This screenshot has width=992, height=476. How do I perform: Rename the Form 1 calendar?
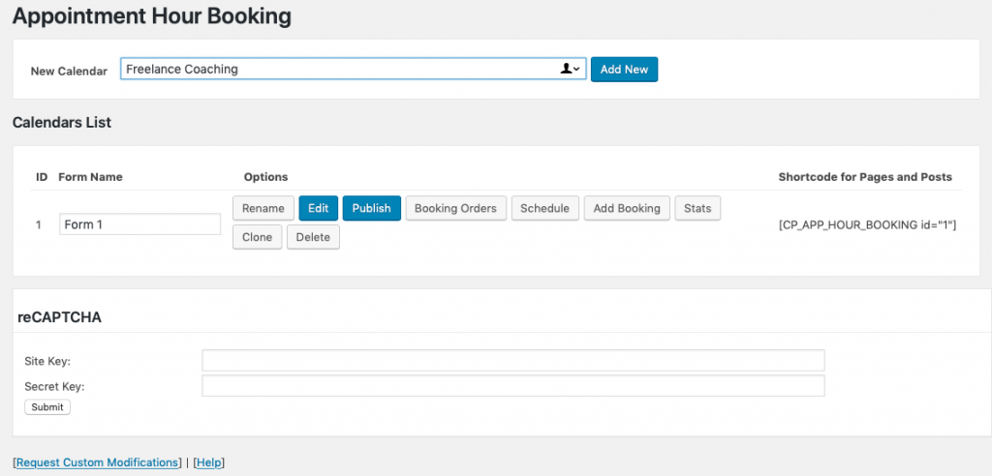(263, 208)
